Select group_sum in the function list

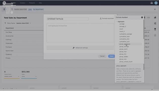[123, 59]
